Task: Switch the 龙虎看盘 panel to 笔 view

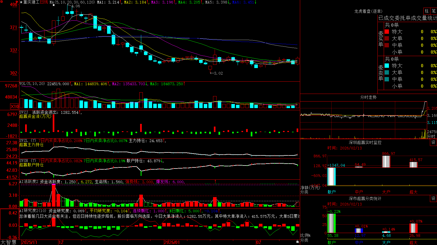Action: coord(434,11)
